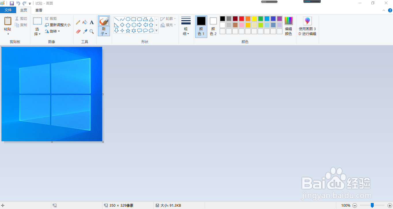Click the zoom in plus button
The width and height of the screenshot is (393, 209).
pyautogui.click(x=390, y=205)
